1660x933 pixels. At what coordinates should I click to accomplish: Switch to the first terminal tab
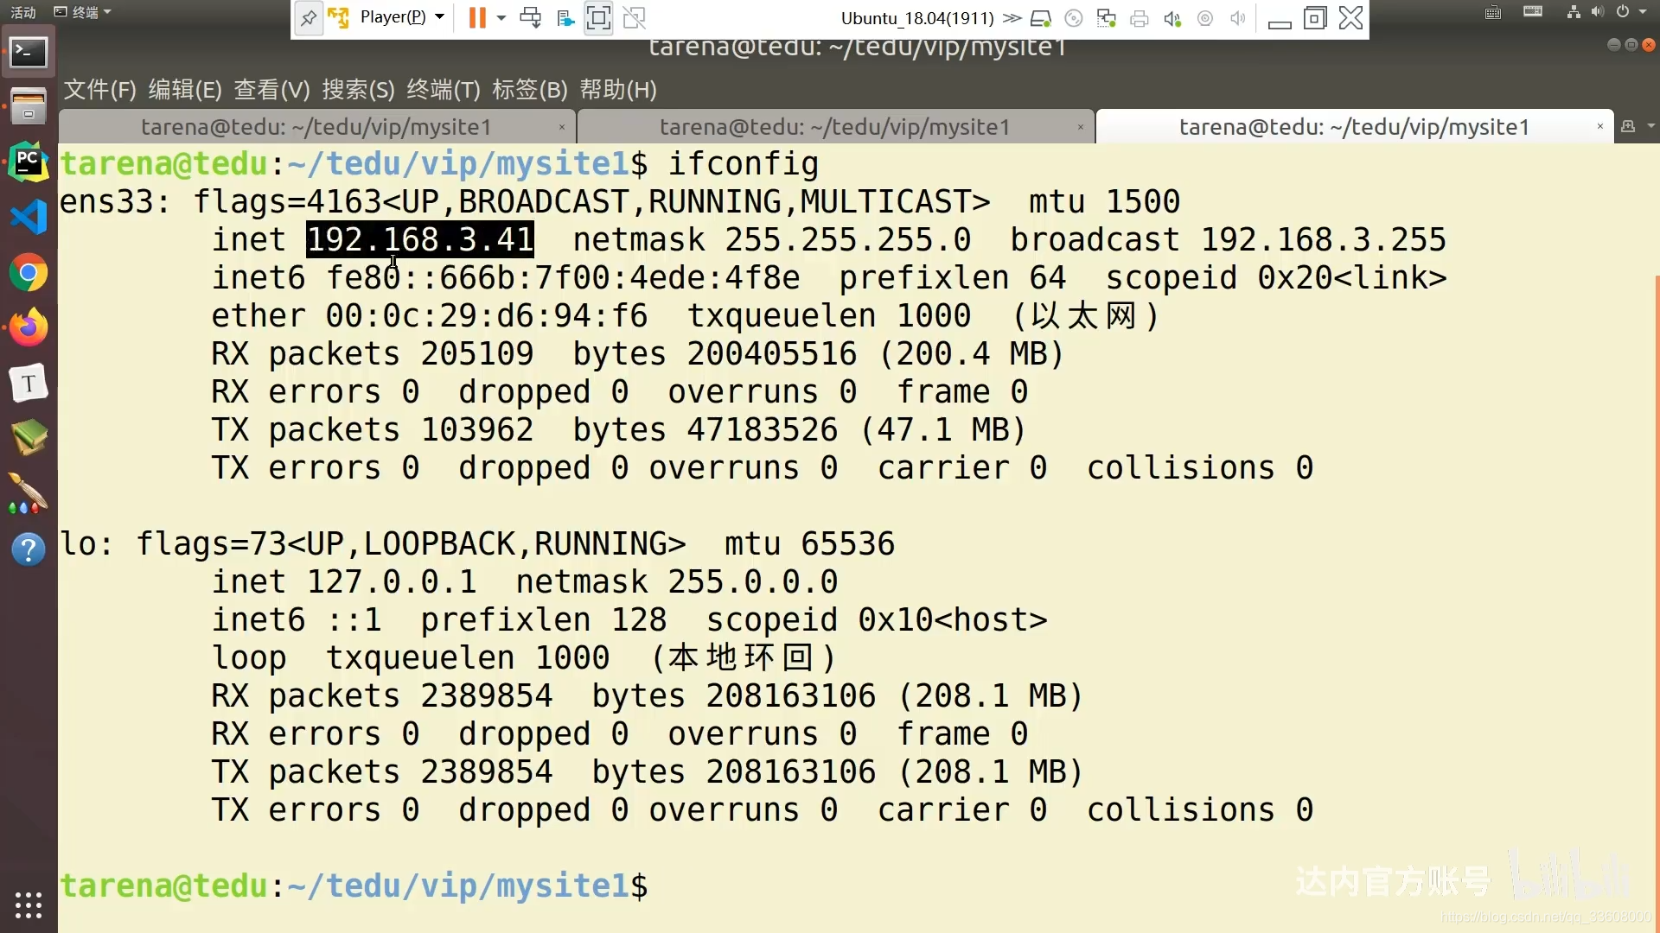[316, 127]
